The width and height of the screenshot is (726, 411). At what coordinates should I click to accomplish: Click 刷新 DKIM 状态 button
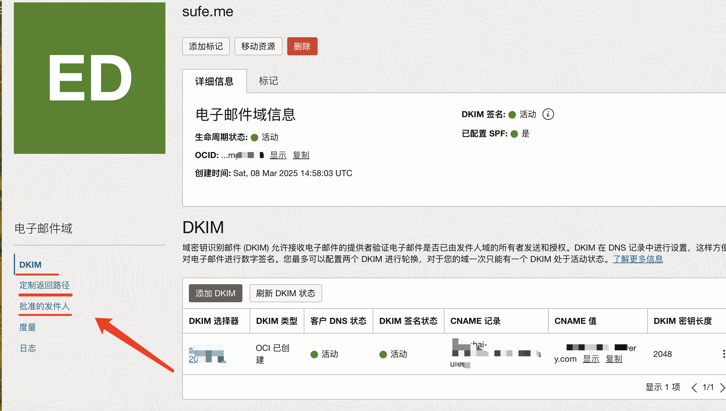(285, 293)
